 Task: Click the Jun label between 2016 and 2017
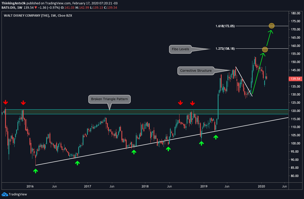(x=54, y=186)
